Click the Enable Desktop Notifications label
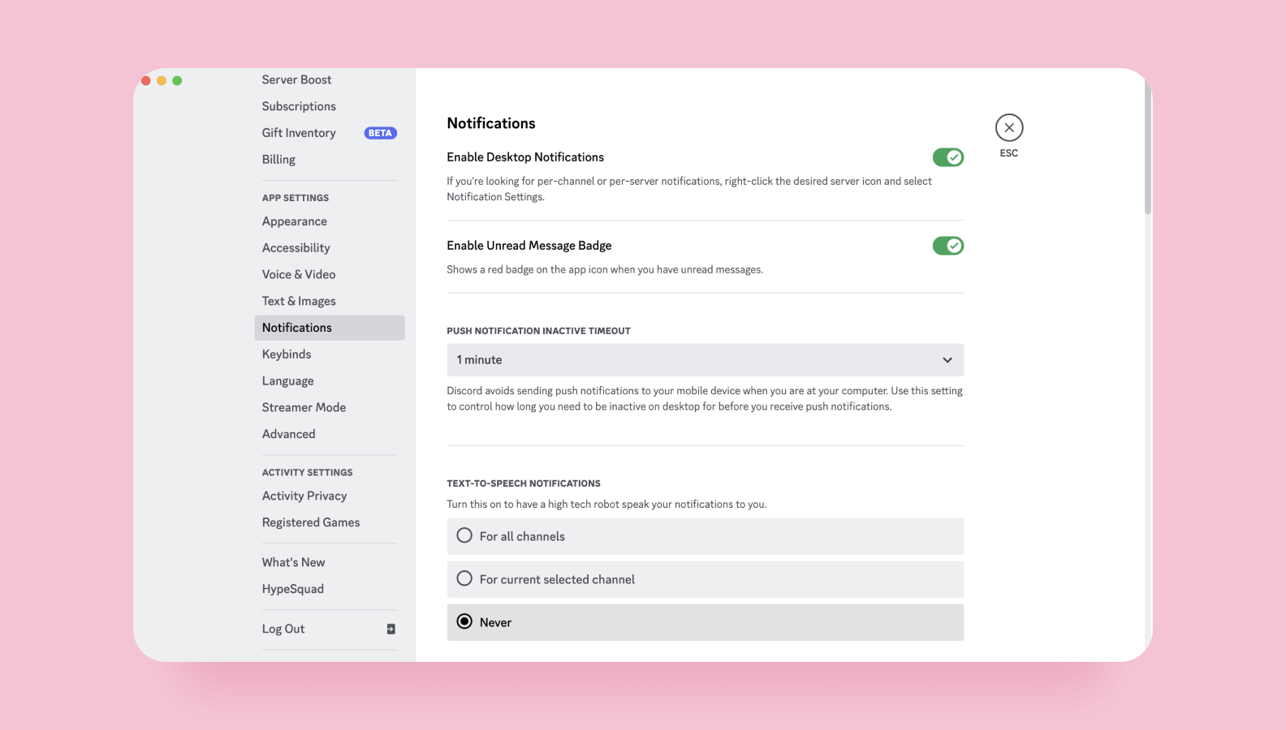This screenshot has width=1286, height=730. click(525, 157)
